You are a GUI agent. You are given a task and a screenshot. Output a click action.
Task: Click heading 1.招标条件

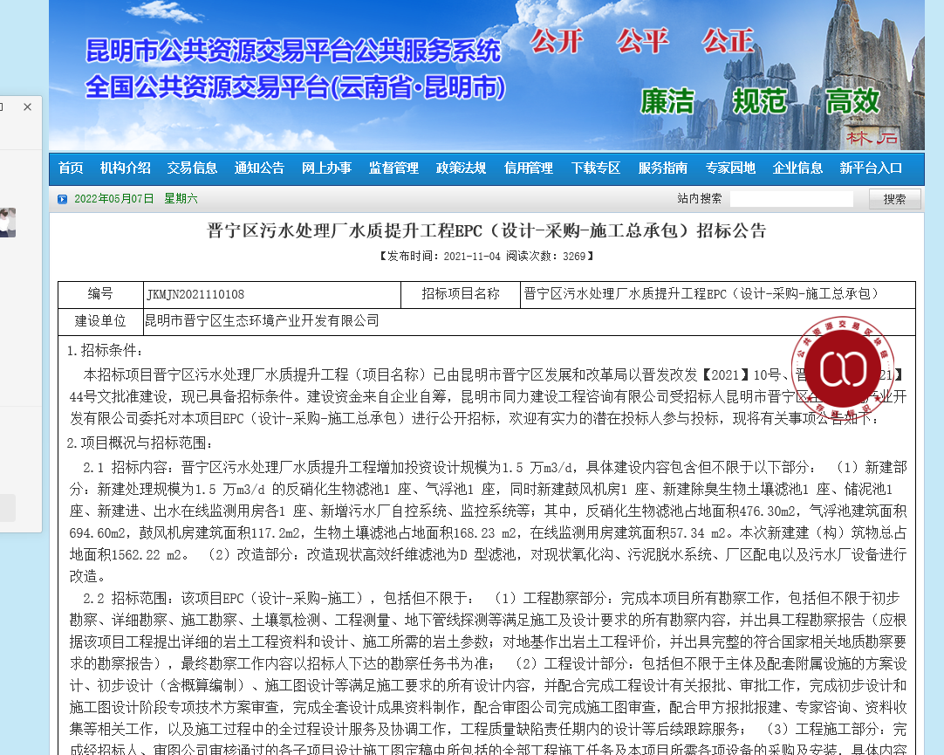click(105, 350)
